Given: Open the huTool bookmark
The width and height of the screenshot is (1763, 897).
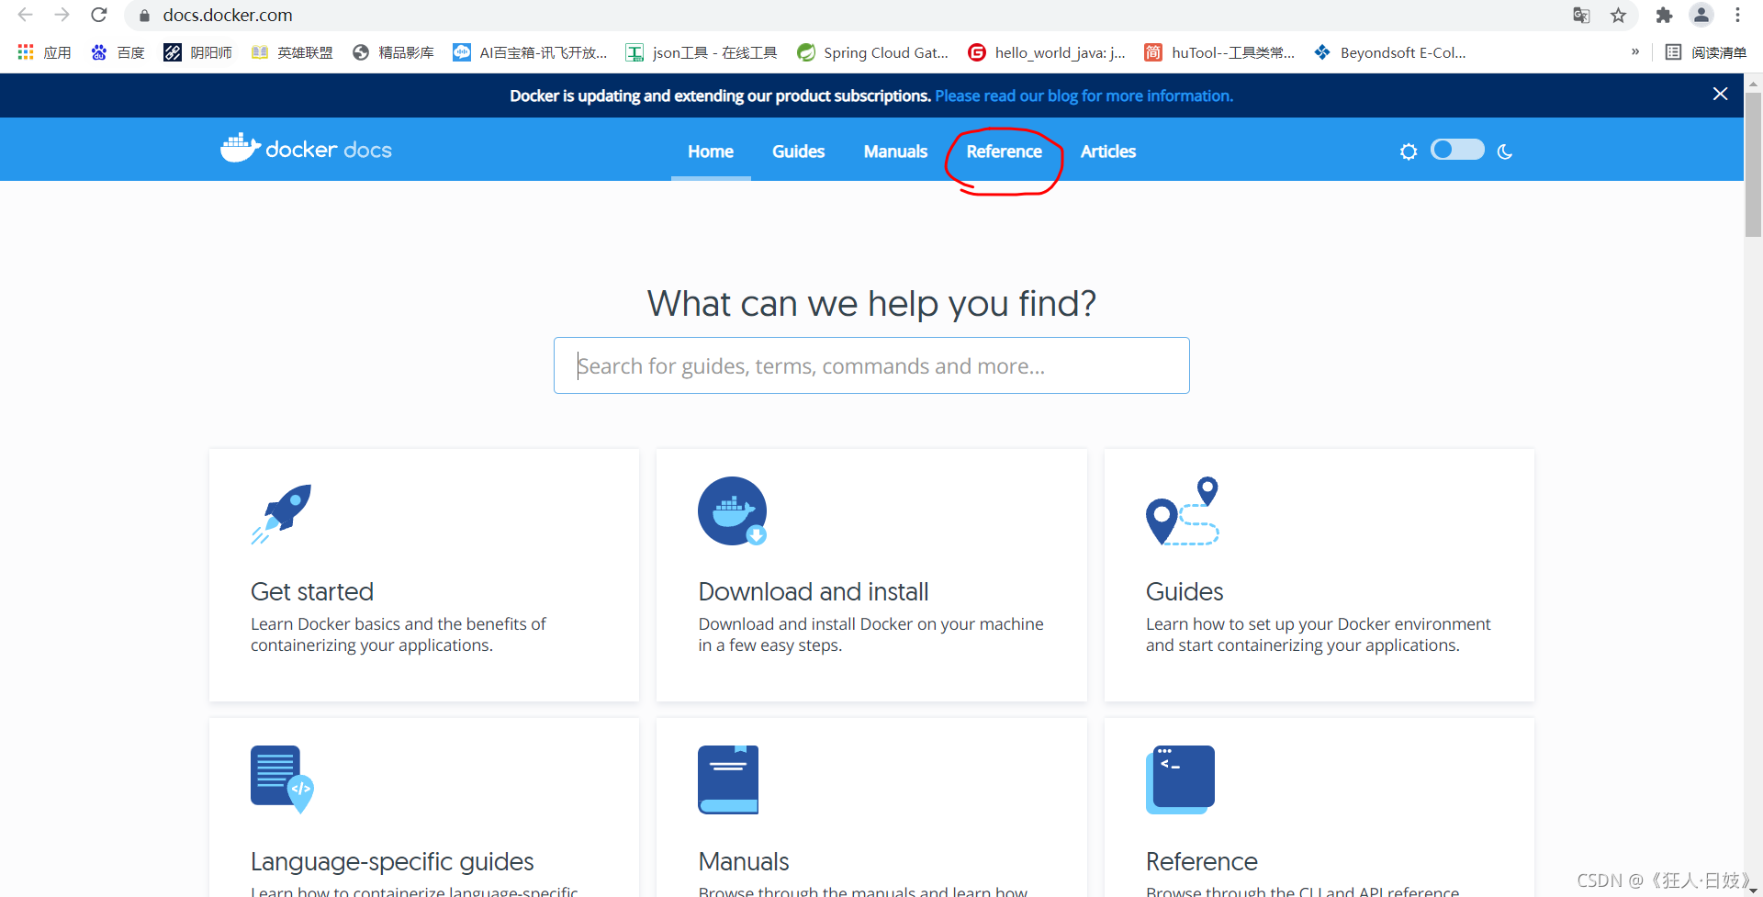Looking at the screenshot, I should tap(1219, 52).
